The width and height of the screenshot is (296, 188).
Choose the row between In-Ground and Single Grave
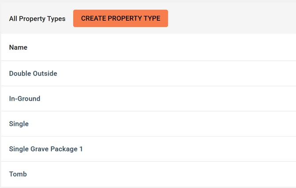(x=19, y=124)
